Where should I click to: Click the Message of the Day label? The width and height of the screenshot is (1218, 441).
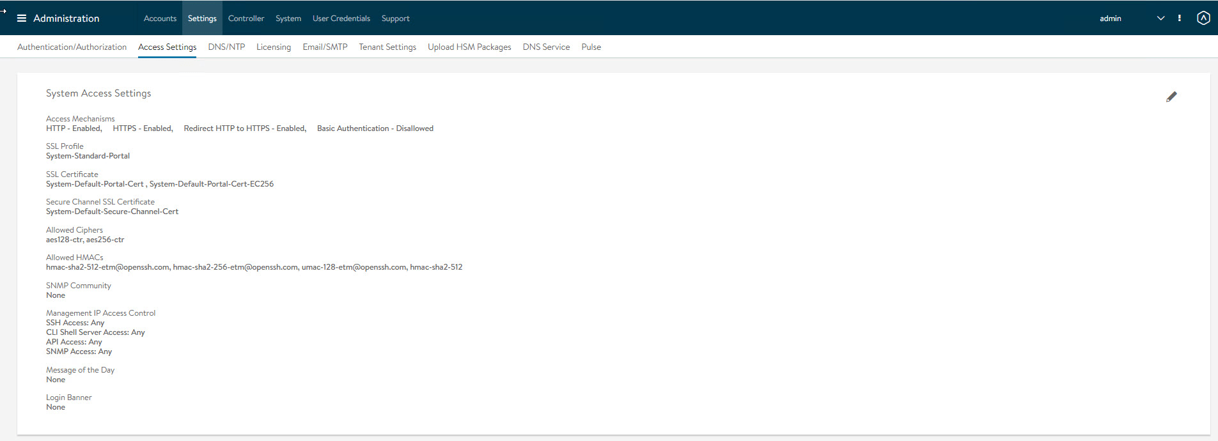80,370
